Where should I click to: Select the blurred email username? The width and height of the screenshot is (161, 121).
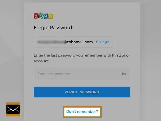coord(51,42)
